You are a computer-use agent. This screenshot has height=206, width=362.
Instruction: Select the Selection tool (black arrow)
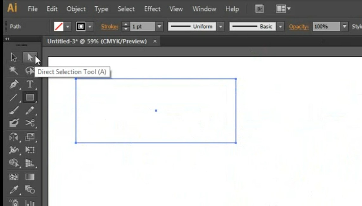(x=14, y=57)
